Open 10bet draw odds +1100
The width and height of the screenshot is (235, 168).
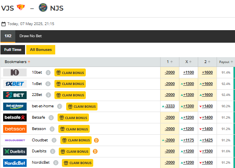[x=188, y=72]
